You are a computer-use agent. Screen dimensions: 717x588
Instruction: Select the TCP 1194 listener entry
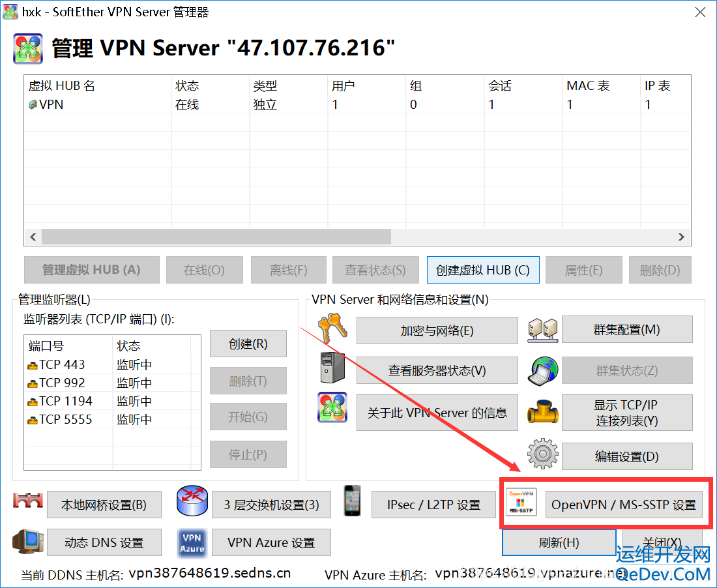[x=65, y=401]
